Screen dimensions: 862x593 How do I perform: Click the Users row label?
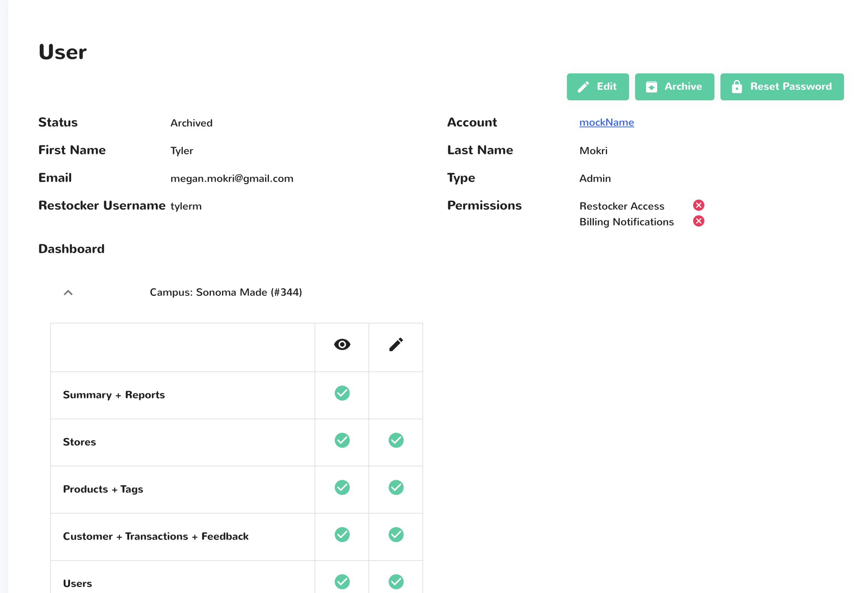(x=78, y=584)
